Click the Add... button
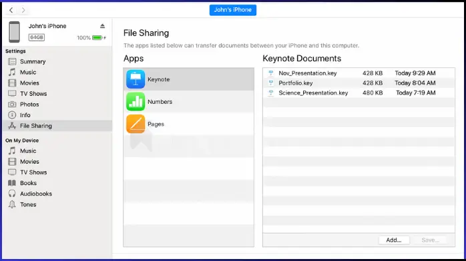 (x=394, y=240)
